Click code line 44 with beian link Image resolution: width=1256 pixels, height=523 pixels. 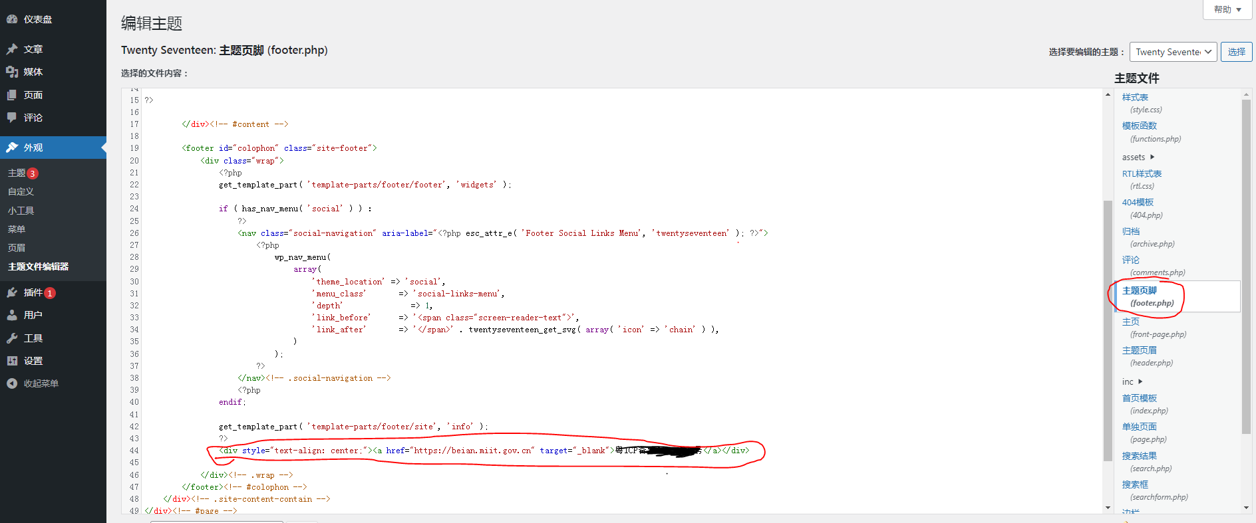point(484,451)
